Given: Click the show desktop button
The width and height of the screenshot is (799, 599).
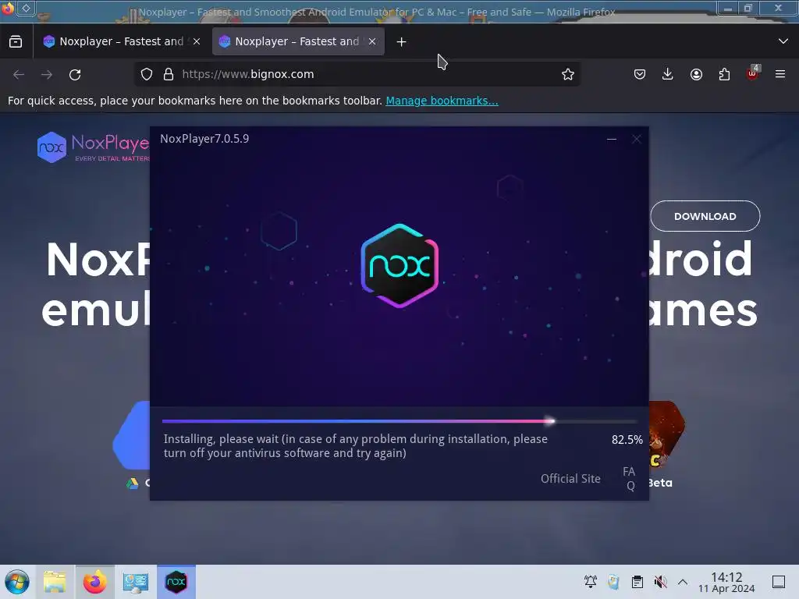Looking at the screenshot, I should click(x=779, y=582).
